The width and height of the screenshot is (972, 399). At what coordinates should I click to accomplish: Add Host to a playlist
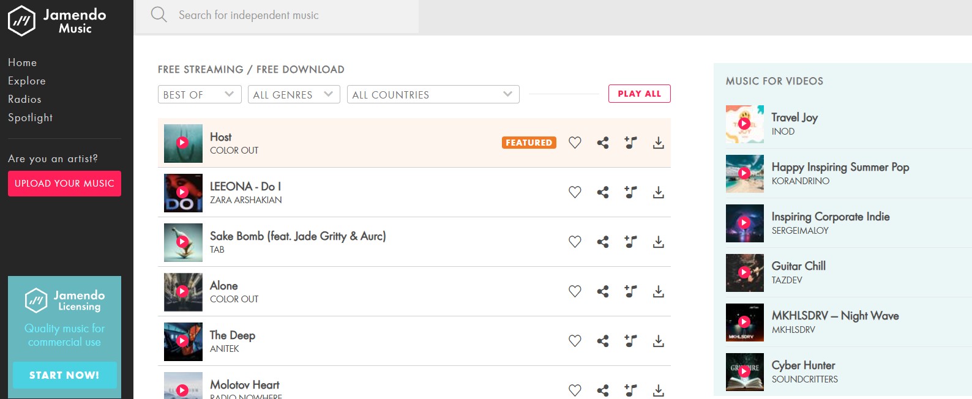pos(630,143)
